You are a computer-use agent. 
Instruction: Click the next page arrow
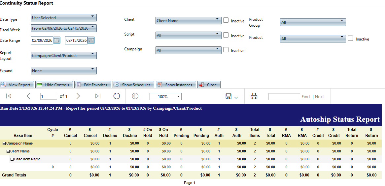(x=78, y=96)
